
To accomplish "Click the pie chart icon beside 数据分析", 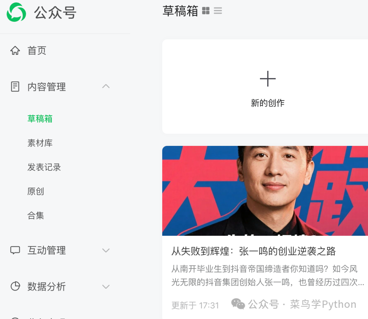I will tap(15, 286).
